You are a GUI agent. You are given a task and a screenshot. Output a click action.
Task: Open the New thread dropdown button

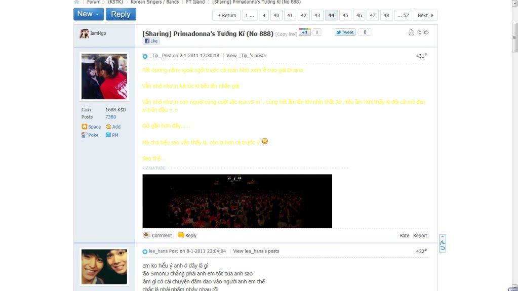[89, 14]
